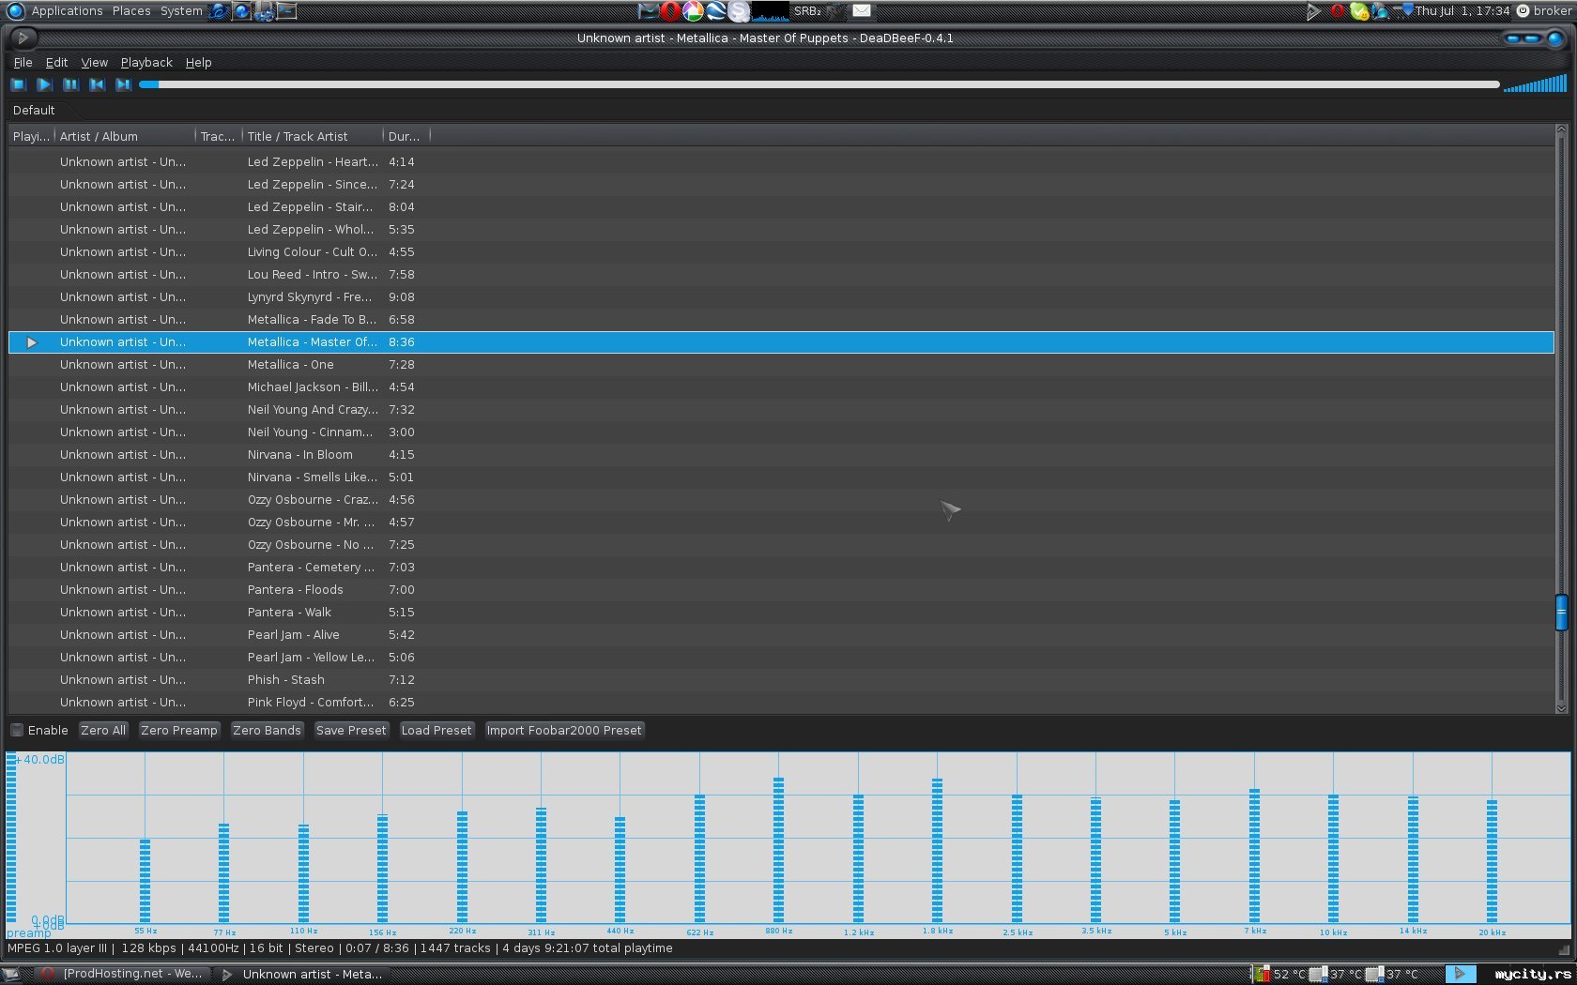This screenshot has height=985, width=1577.
Task: Launch Google Earth from the top panel
Action: tap(716, 11)
